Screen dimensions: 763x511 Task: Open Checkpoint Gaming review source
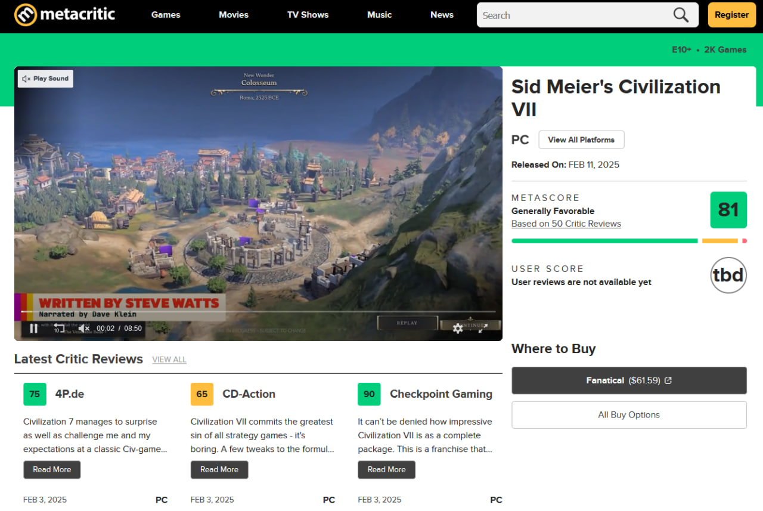[x=441, y=394]
